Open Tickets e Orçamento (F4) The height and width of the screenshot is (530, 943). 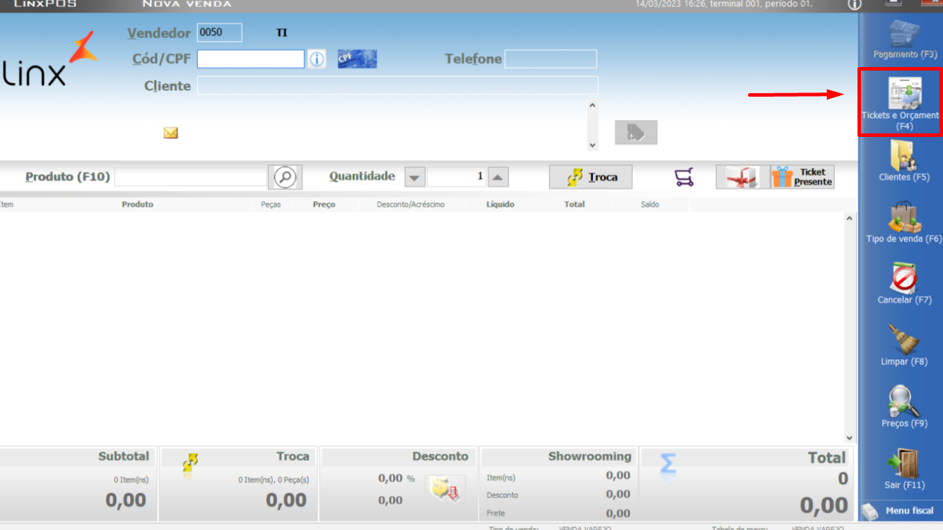click(900, 102)
